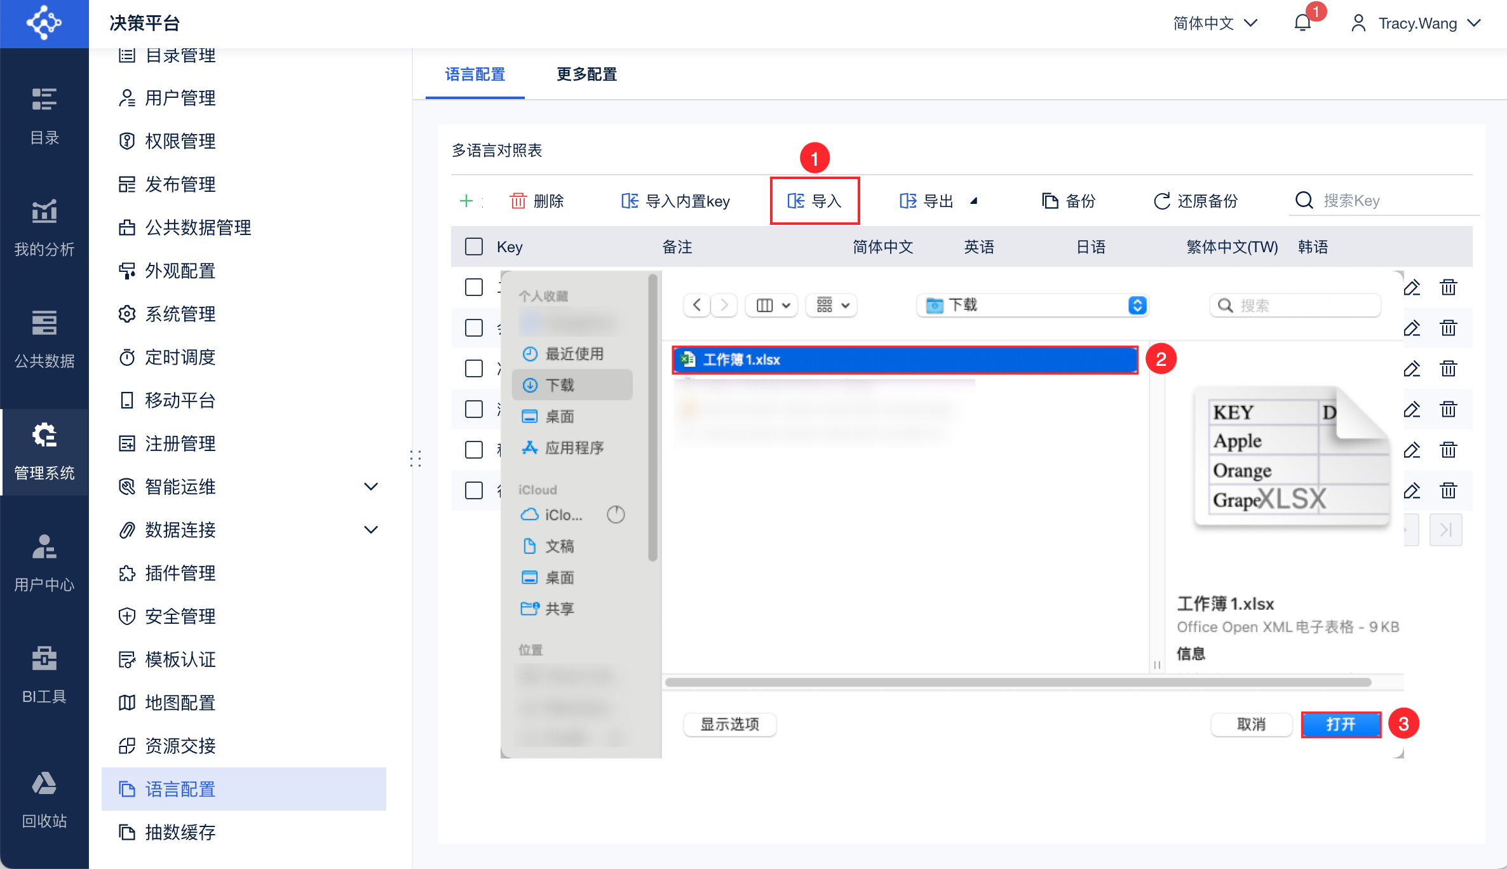Viewport: 1507px width, 869px height.
Task: Click the trash icon in first row
Action: 1448,288
